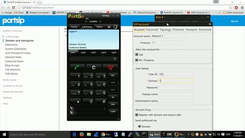Click browser reload icon
This screenshot has width=245, height=138.
(x=14, y=8)
